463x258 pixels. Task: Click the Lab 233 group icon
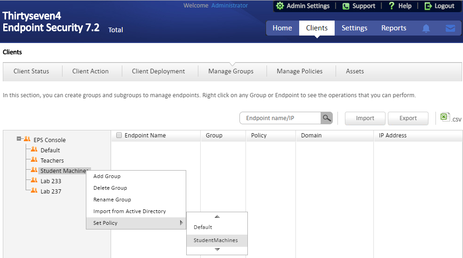pos(34,180)
